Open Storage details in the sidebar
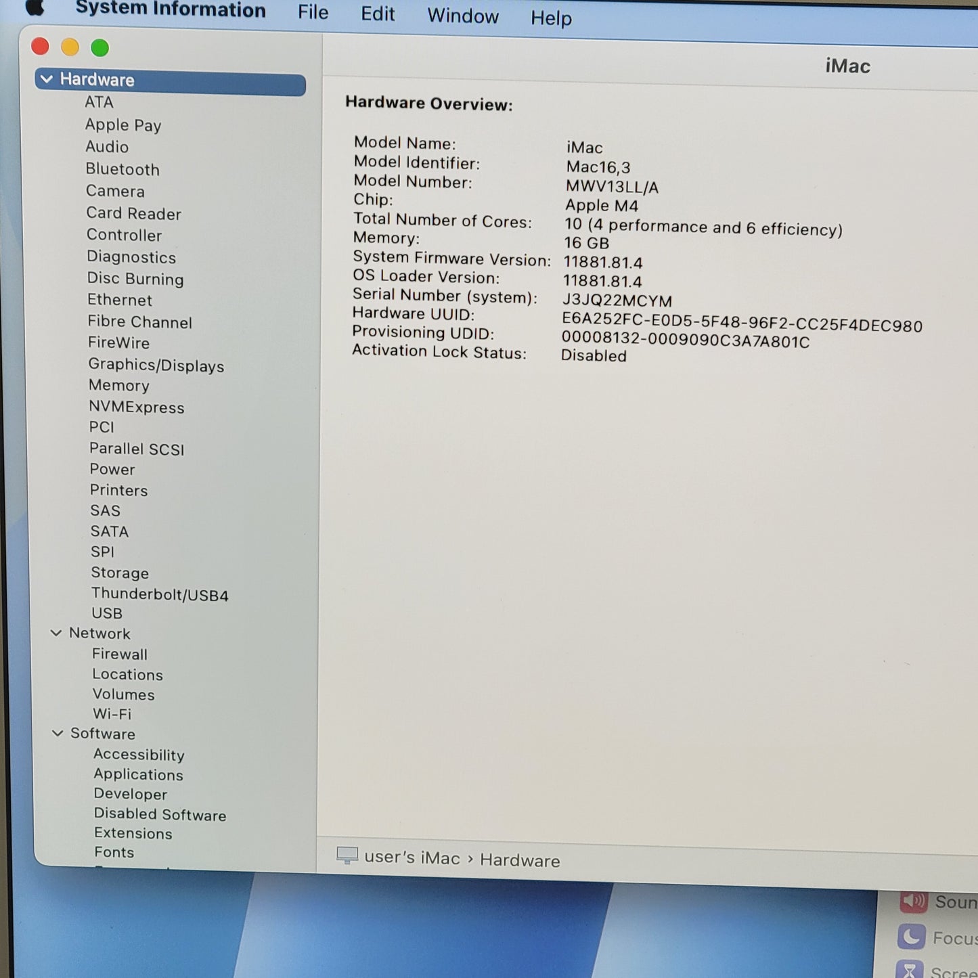This screenshot has height=978, width=978. (120, 573)
